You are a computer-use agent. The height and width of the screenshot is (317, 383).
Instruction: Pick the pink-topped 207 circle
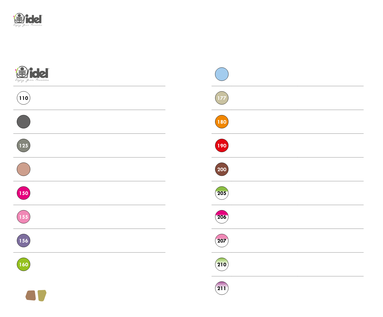(x=222, y=241)
